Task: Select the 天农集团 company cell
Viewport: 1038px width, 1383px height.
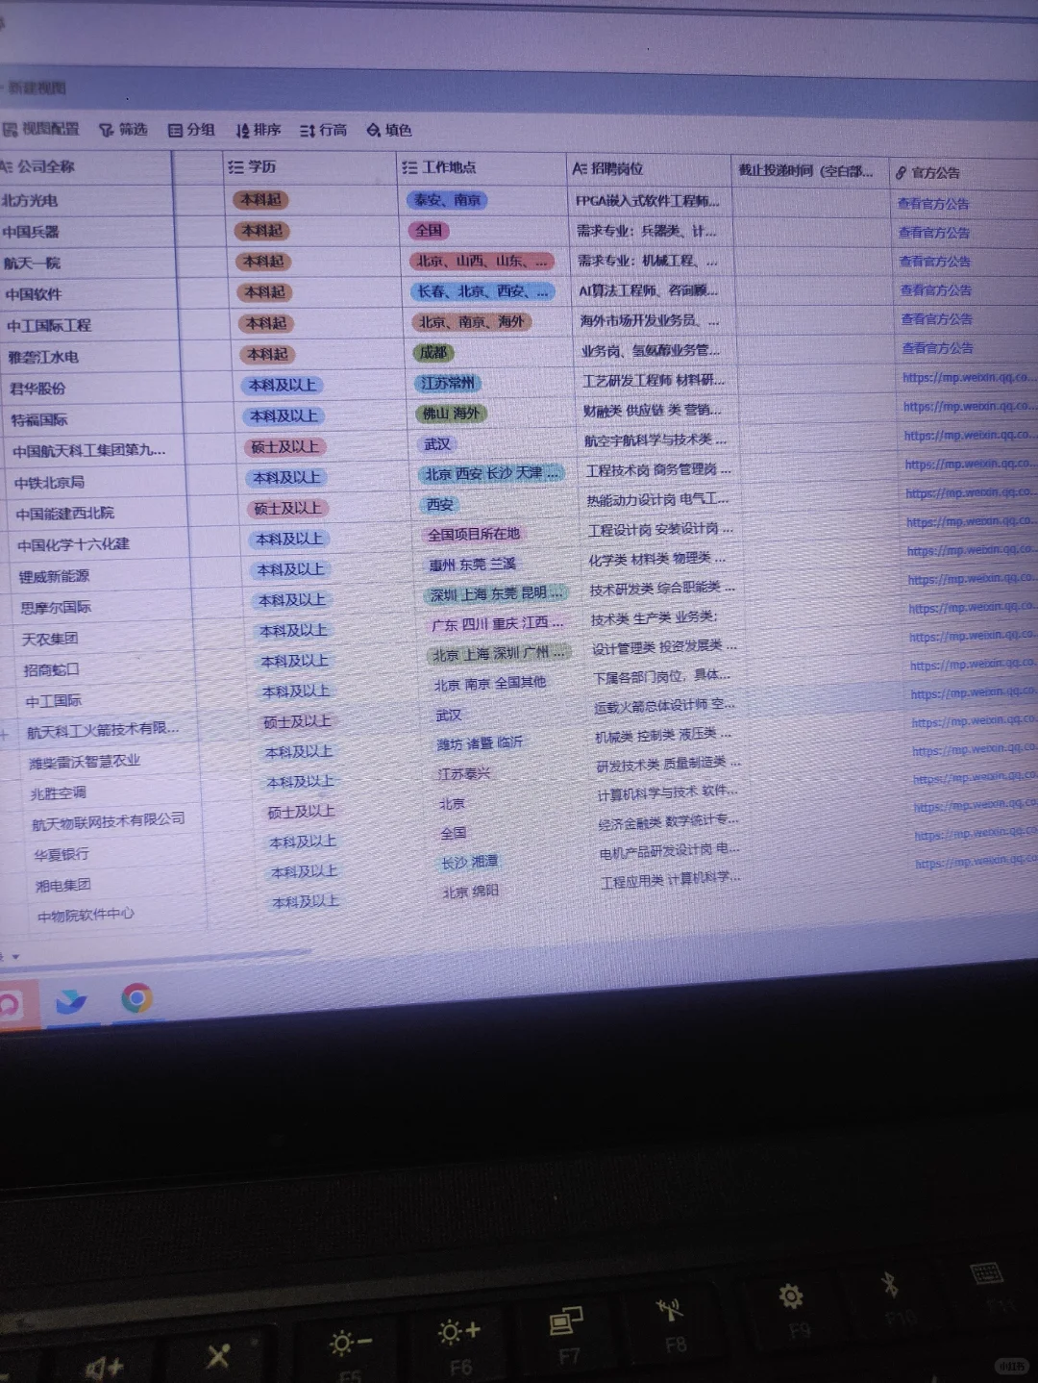Action: 50,639
